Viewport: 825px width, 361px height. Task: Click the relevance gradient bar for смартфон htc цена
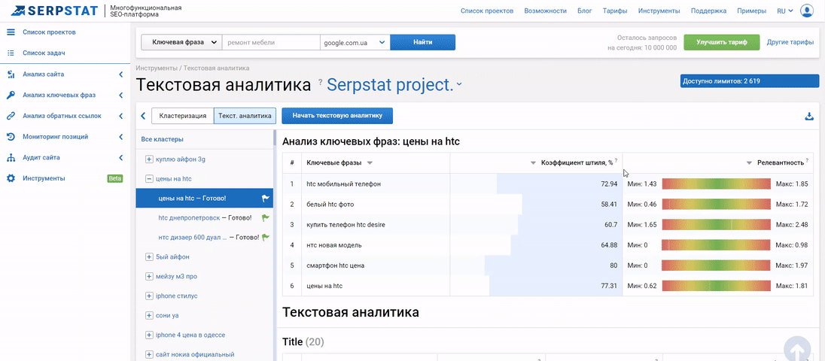pyautogui.click(x=716, y=265)
